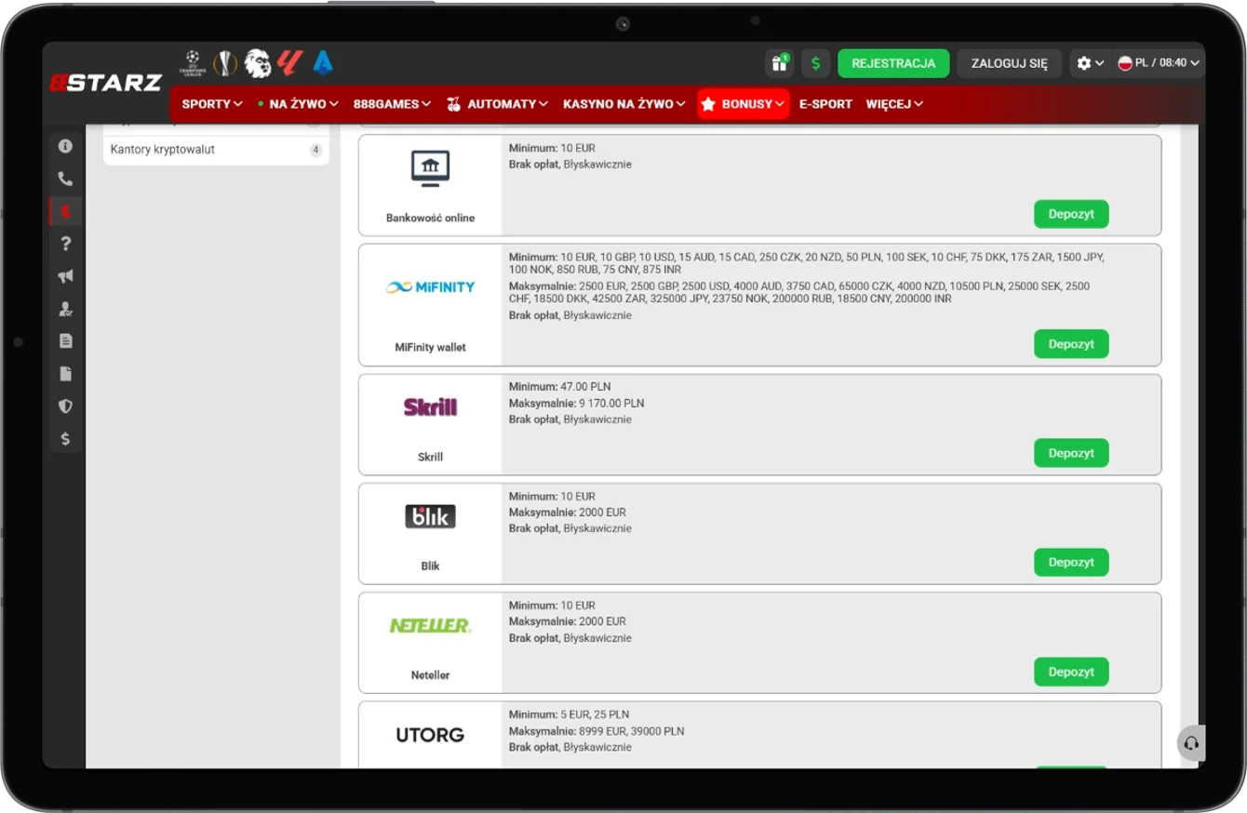Open the headset live support icon
Viewport: 1247px width, 813px height.
[x=1191, y=743]
